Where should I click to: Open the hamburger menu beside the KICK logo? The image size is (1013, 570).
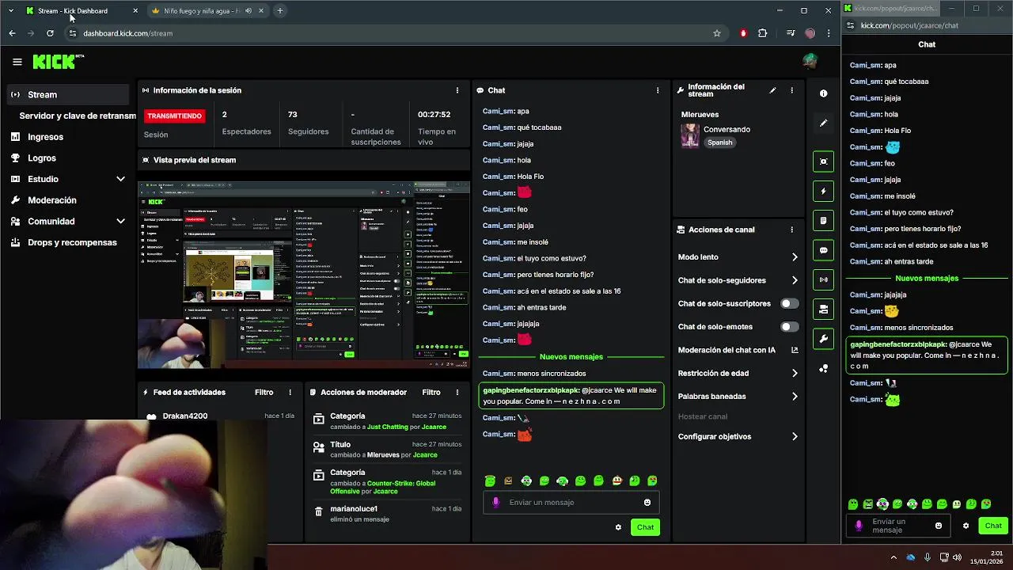tap(17, 61)
